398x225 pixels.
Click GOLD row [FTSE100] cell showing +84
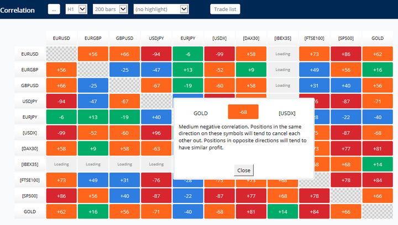coord(314,212)
